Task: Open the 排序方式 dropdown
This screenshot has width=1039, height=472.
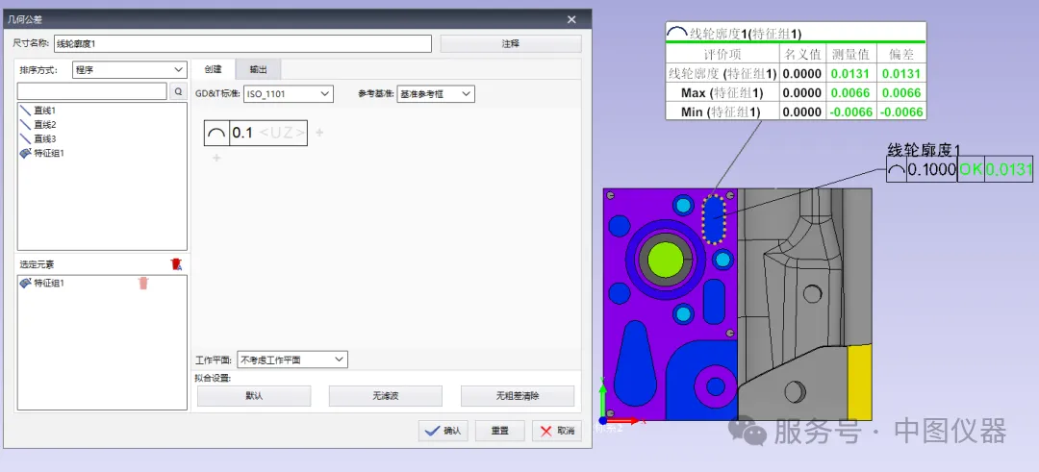Action: 129,69
